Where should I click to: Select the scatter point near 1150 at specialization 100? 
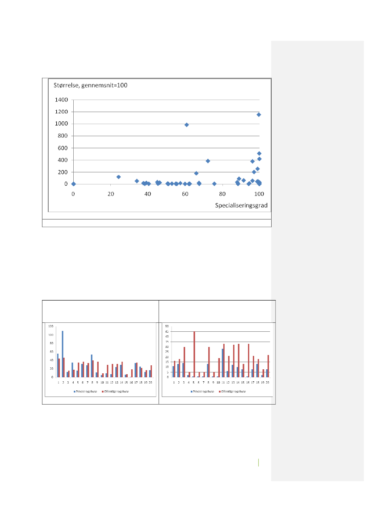(259, 115)
